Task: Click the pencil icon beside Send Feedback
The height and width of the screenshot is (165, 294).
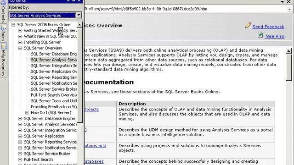Action: point(248,25)
